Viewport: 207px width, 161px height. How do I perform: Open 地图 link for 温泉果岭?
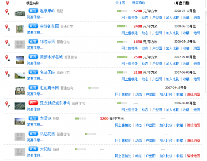(197, 17)
